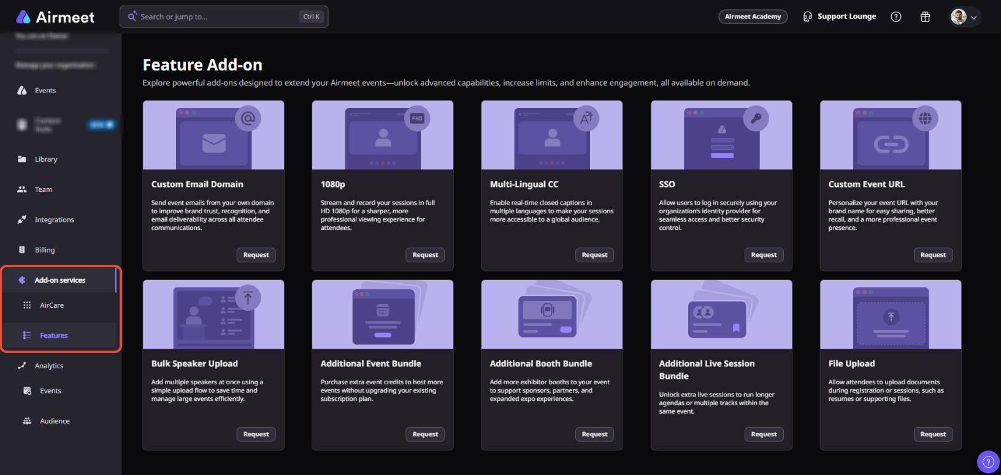Click the Bulk Speaker Upload title
Viewport: 1001px width, 475px height.
[194, 364]
